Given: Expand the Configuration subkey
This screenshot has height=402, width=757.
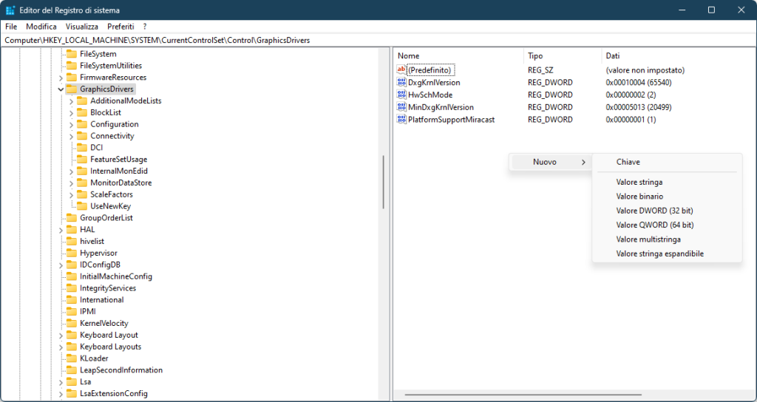Looking at the screenshot, I should tap(71, 124).
